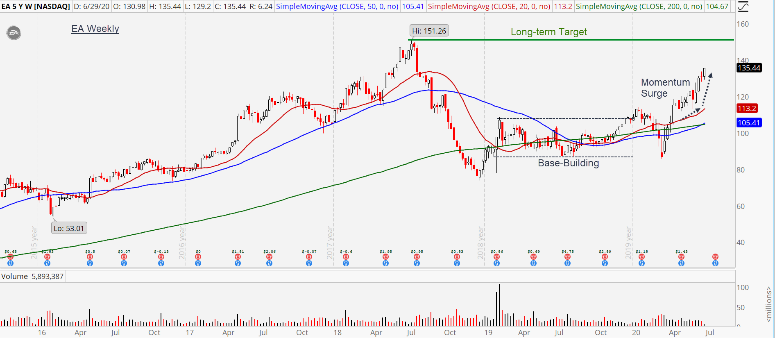Viewport: 775px width, 338px height.
Task: Click the red earnings icon without an EPS label
Action: tap(715, 257)
